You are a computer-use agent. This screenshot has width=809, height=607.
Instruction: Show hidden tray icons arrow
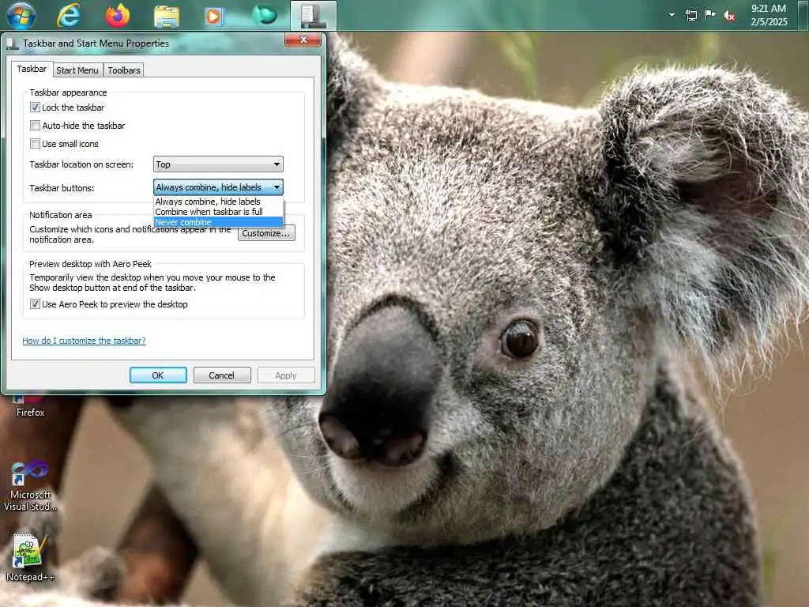[672, 15]
